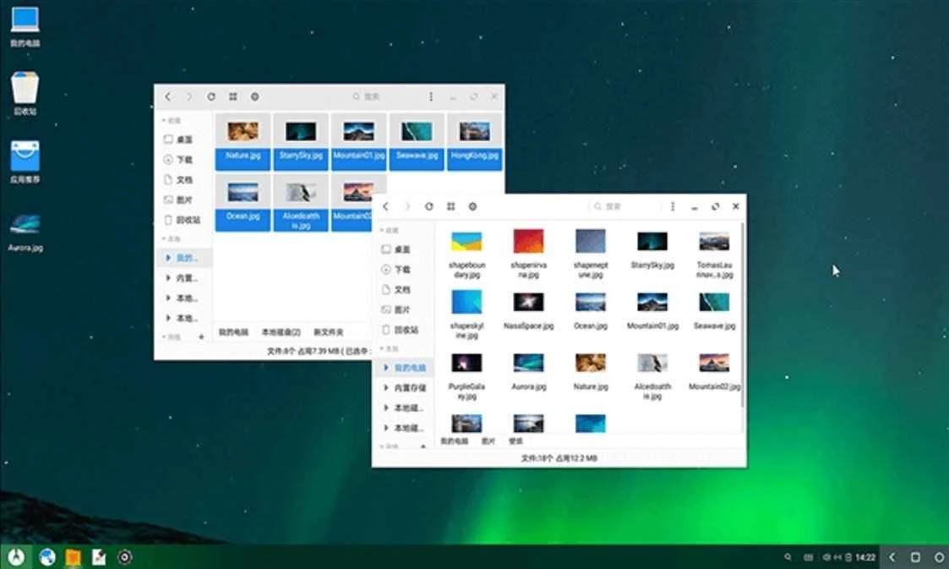Launch 应用推荐 app store from the desktop

coord(25,161)
